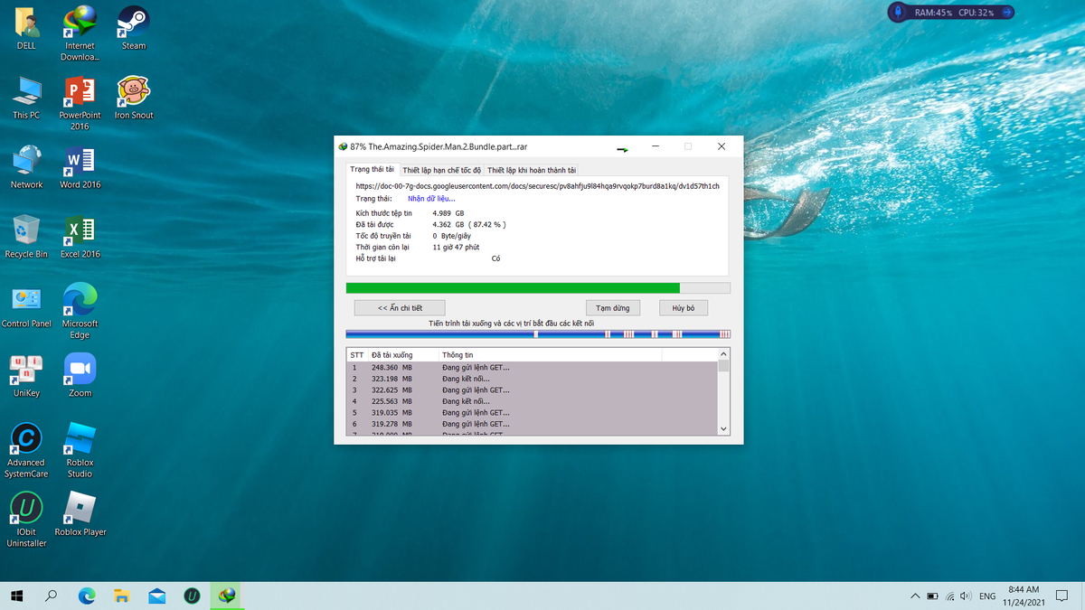This screenshot has width=1085, height=610.
Task: Select the Iron Snout game icon
Action: click(x=134, y=97)
